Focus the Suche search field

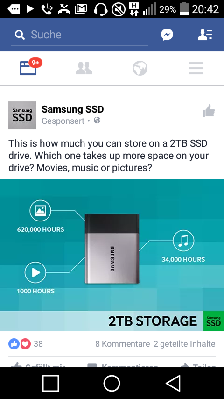click(80, 35)
